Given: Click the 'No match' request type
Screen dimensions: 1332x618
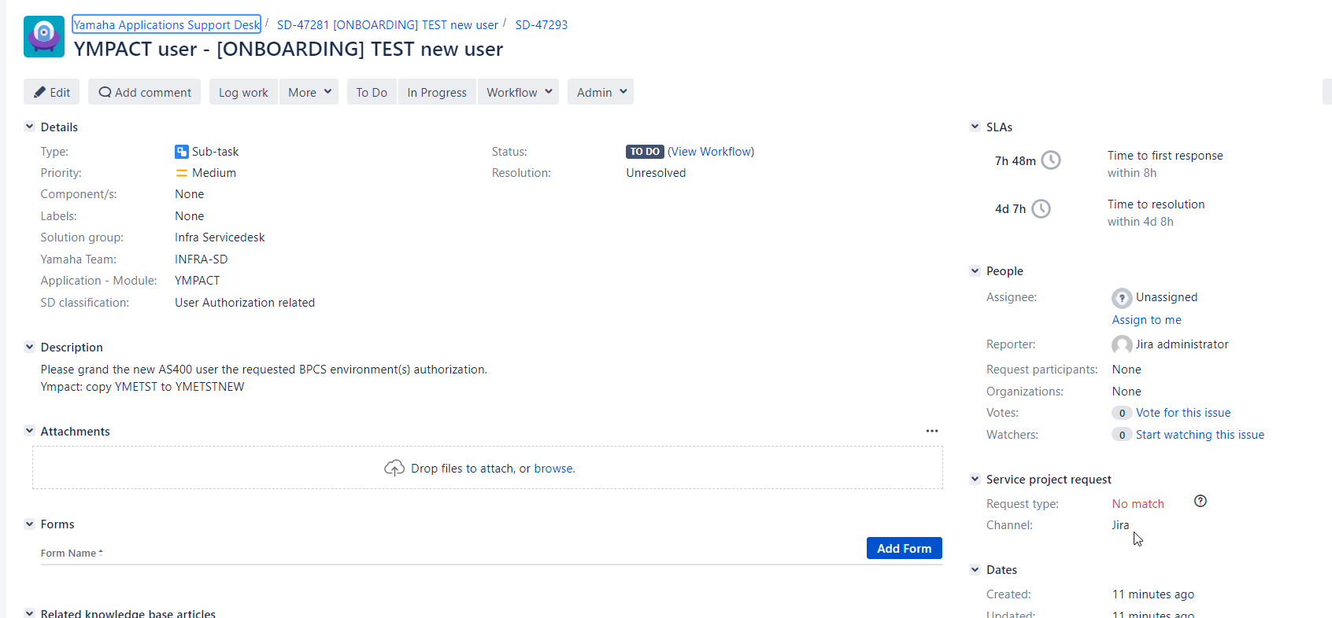Looking at the screenshot, I should pyautogui.click(x=1138, y=504).
